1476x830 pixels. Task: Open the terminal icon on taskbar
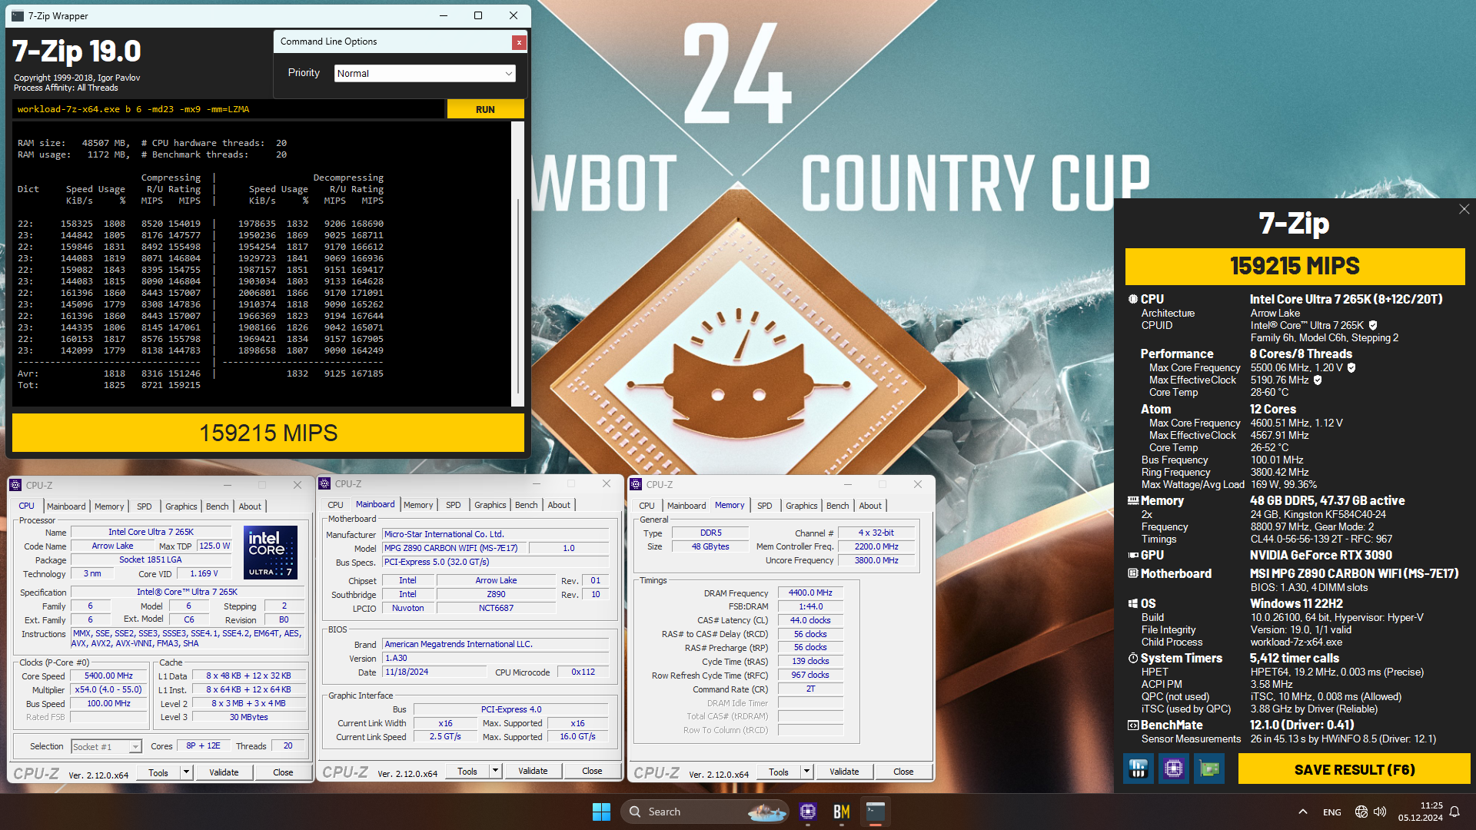(x=876, y=812)
